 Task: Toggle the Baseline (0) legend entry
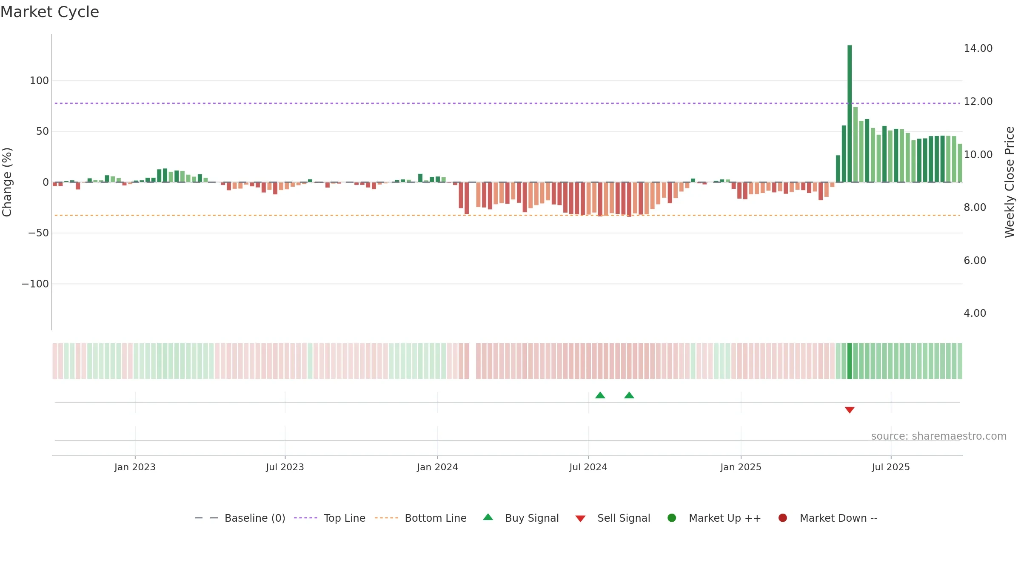pyautogui.click(x=240, y=518)
